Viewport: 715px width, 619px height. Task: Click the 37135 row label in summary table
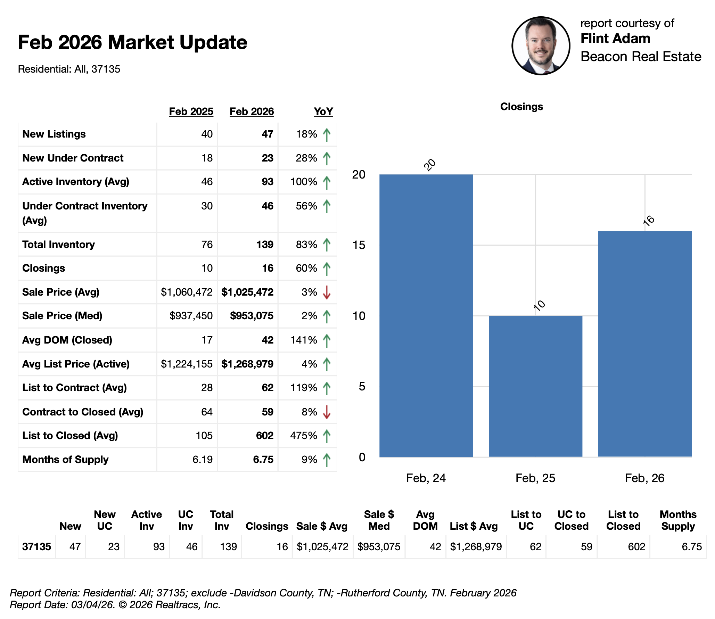point(36,547)
